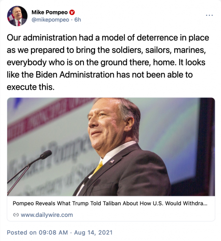Image resolution: width=221 pixels, height=241 pixels.
Task: Open the @mikepompeo handle link
Action: point(50,20)
